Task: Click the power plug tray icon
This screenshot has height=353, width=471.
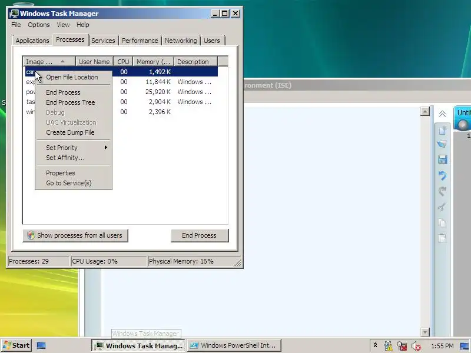Action: (402, 346)
